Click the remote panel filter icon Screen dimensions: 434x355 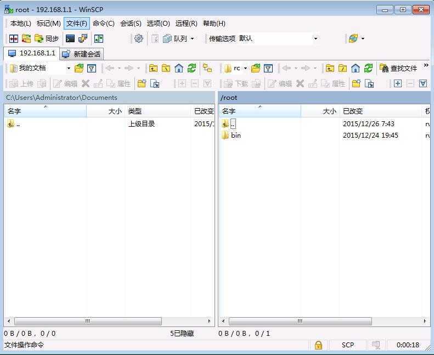(x=268, y=68)
